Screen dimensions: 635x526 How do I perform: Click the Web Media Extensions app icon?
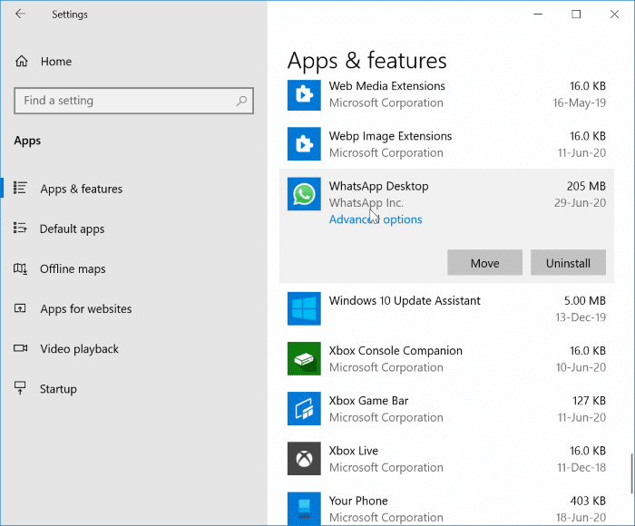(304, 94)
